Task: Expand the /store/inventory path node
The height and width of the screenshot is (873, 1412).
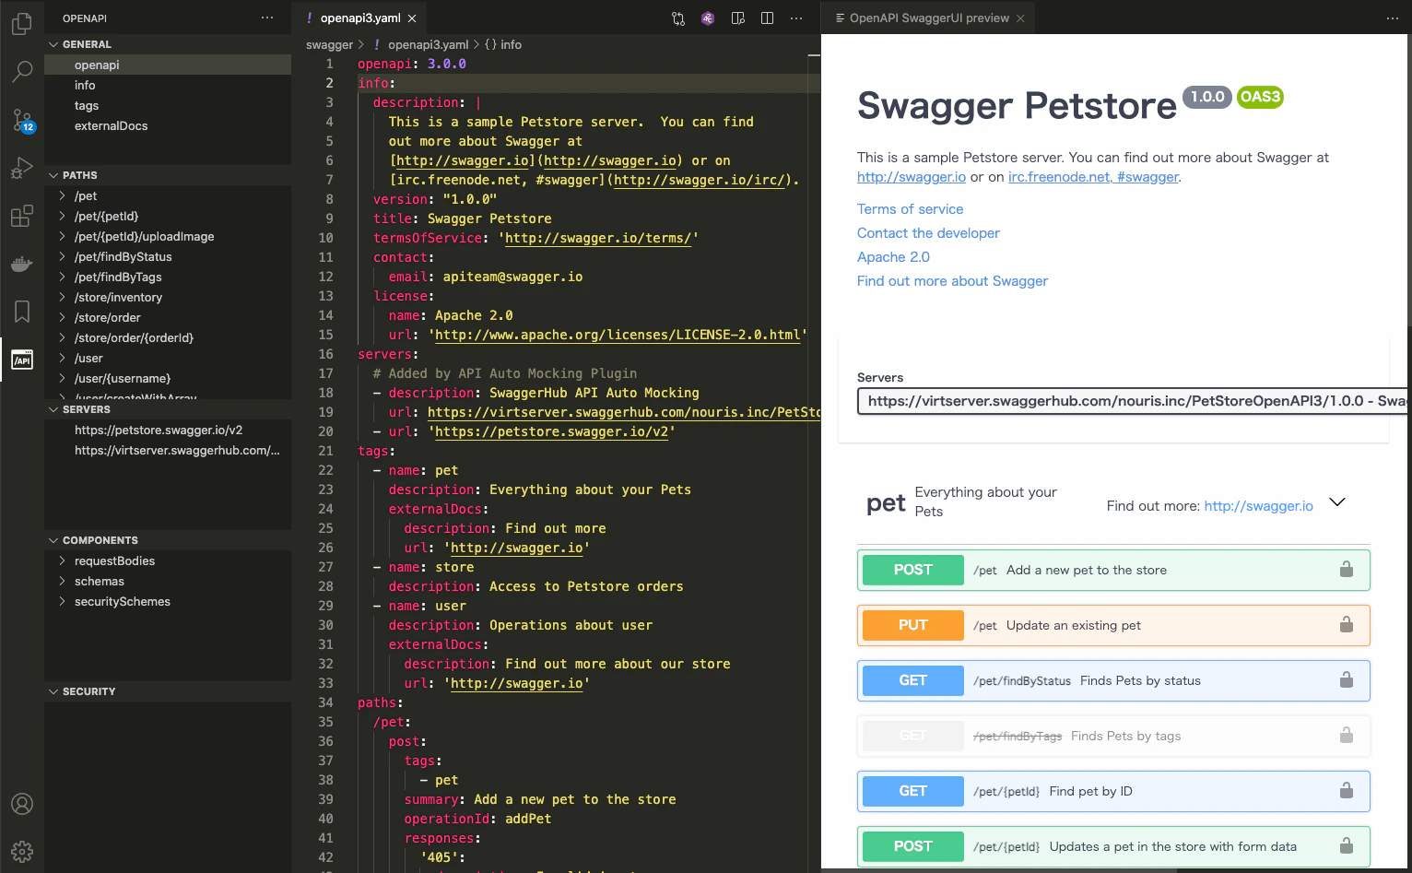Action: (x=63, y=297)
